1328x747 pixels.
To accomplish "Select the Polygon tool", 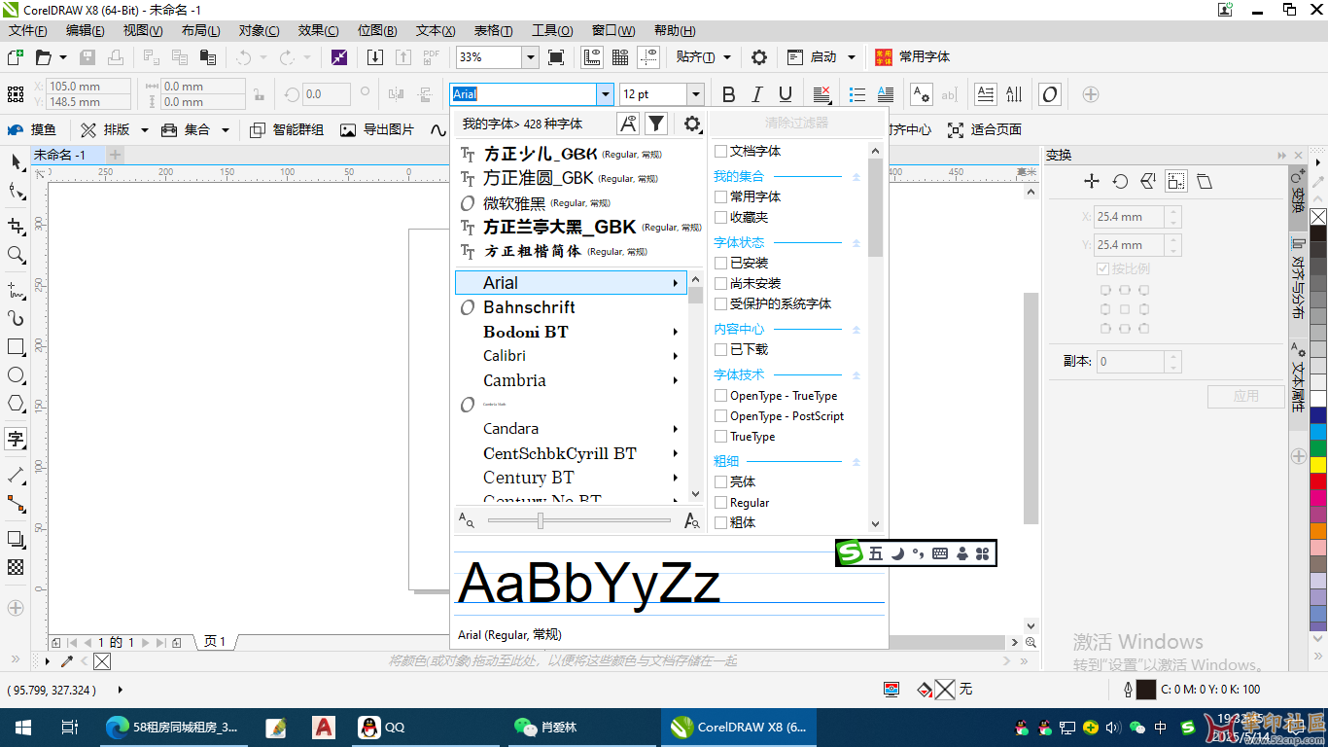I will coord(17,404).
